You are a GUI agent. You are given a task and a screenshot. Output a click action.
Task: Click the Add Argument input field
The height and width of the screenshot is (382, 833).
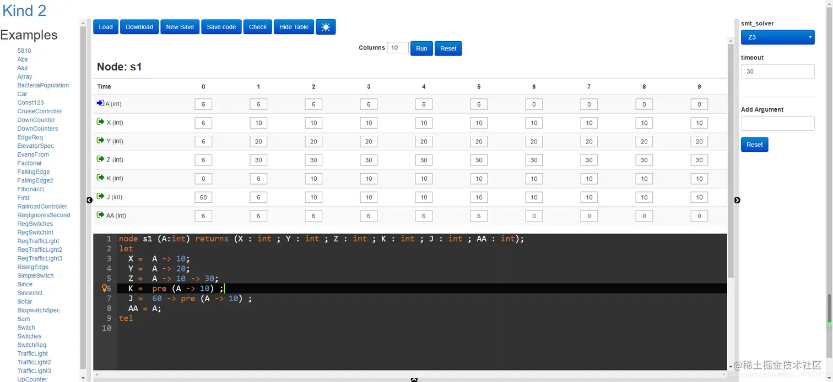pyautogui.click(x=777, y=123)
